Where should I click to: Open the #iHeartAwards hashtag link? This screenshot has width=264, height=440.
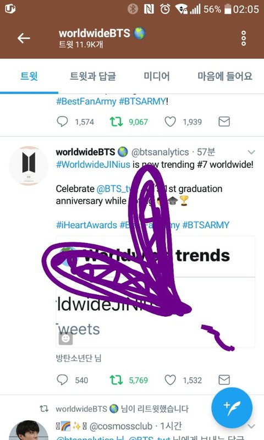86,225
